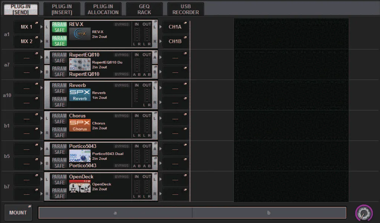Open MX 1 input patch selector
Screen dimensions: 380x223
click(27, 27)
